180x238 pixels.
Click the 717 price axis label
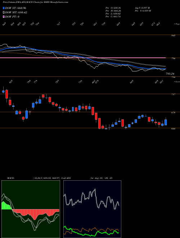coord(173,94)
